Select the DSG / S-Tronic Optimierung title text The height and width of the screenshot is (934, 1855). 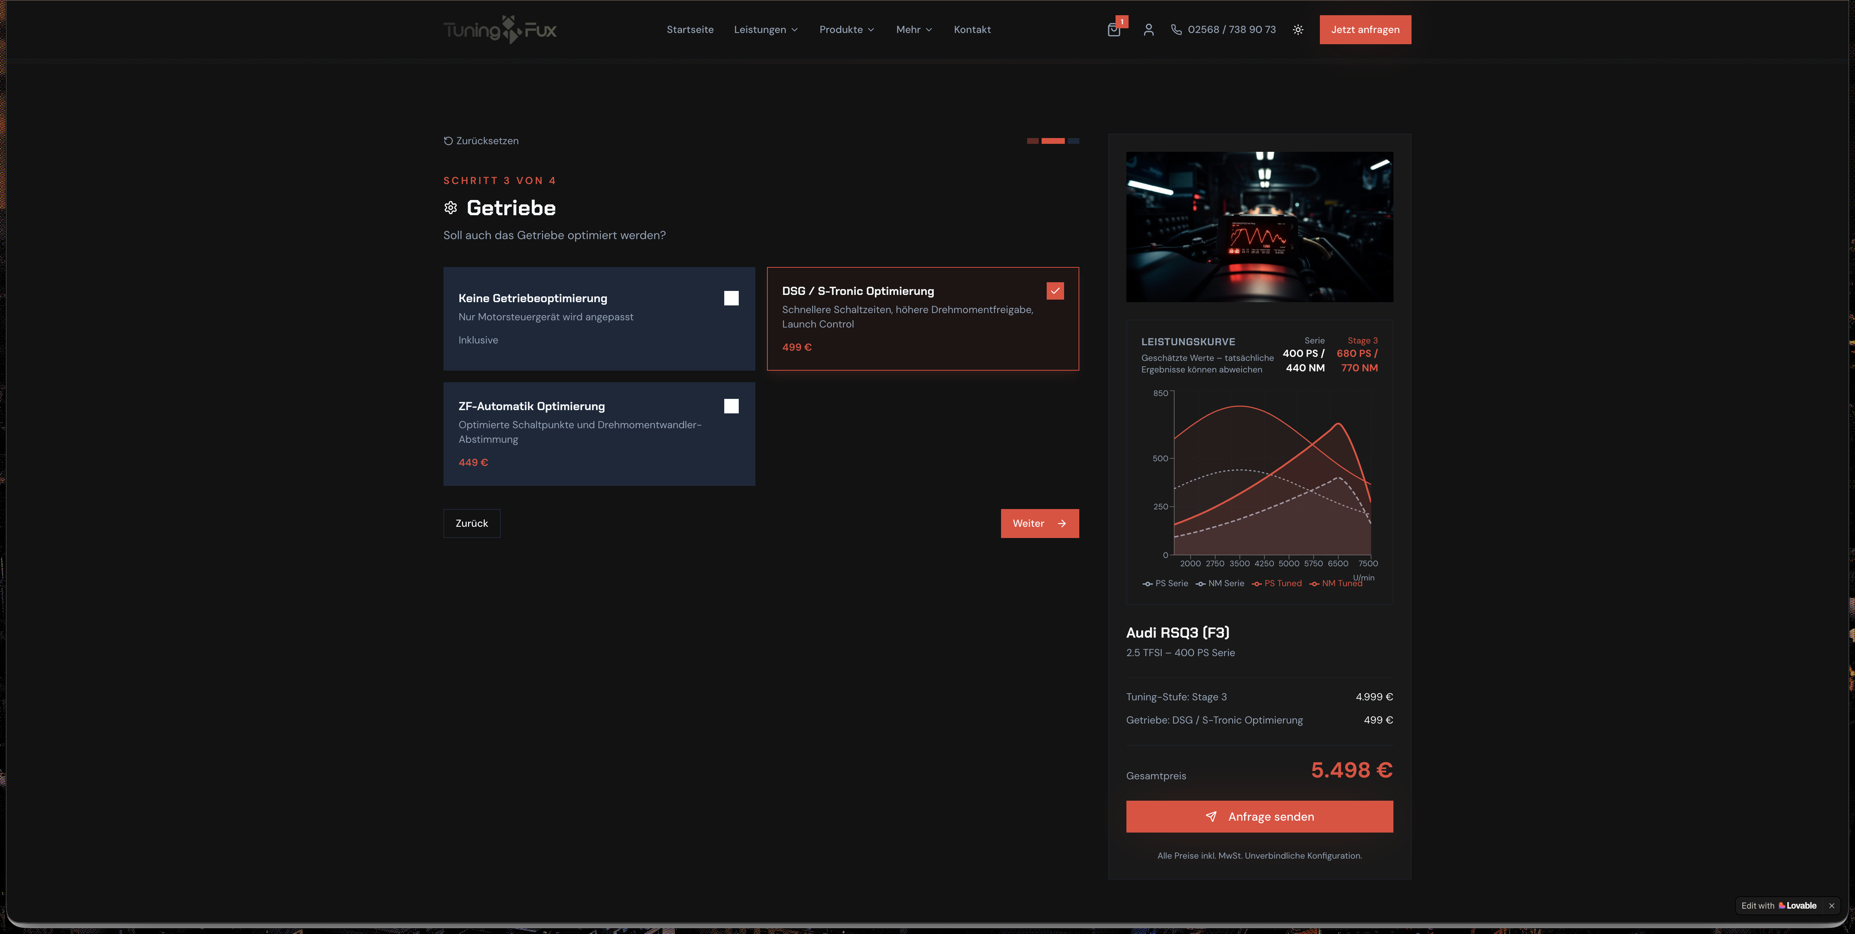coord(858,291)
